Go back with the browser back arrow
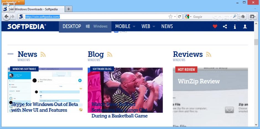This screenshot has height=129, width=260. click(x=6, y=17)
